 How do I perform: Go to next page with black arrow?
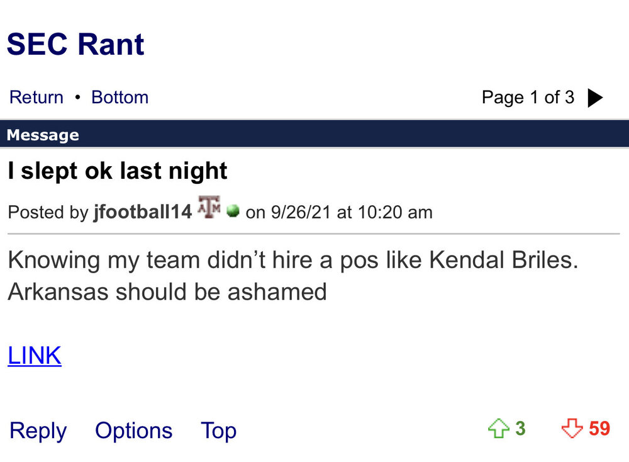[x=595, y=98]
